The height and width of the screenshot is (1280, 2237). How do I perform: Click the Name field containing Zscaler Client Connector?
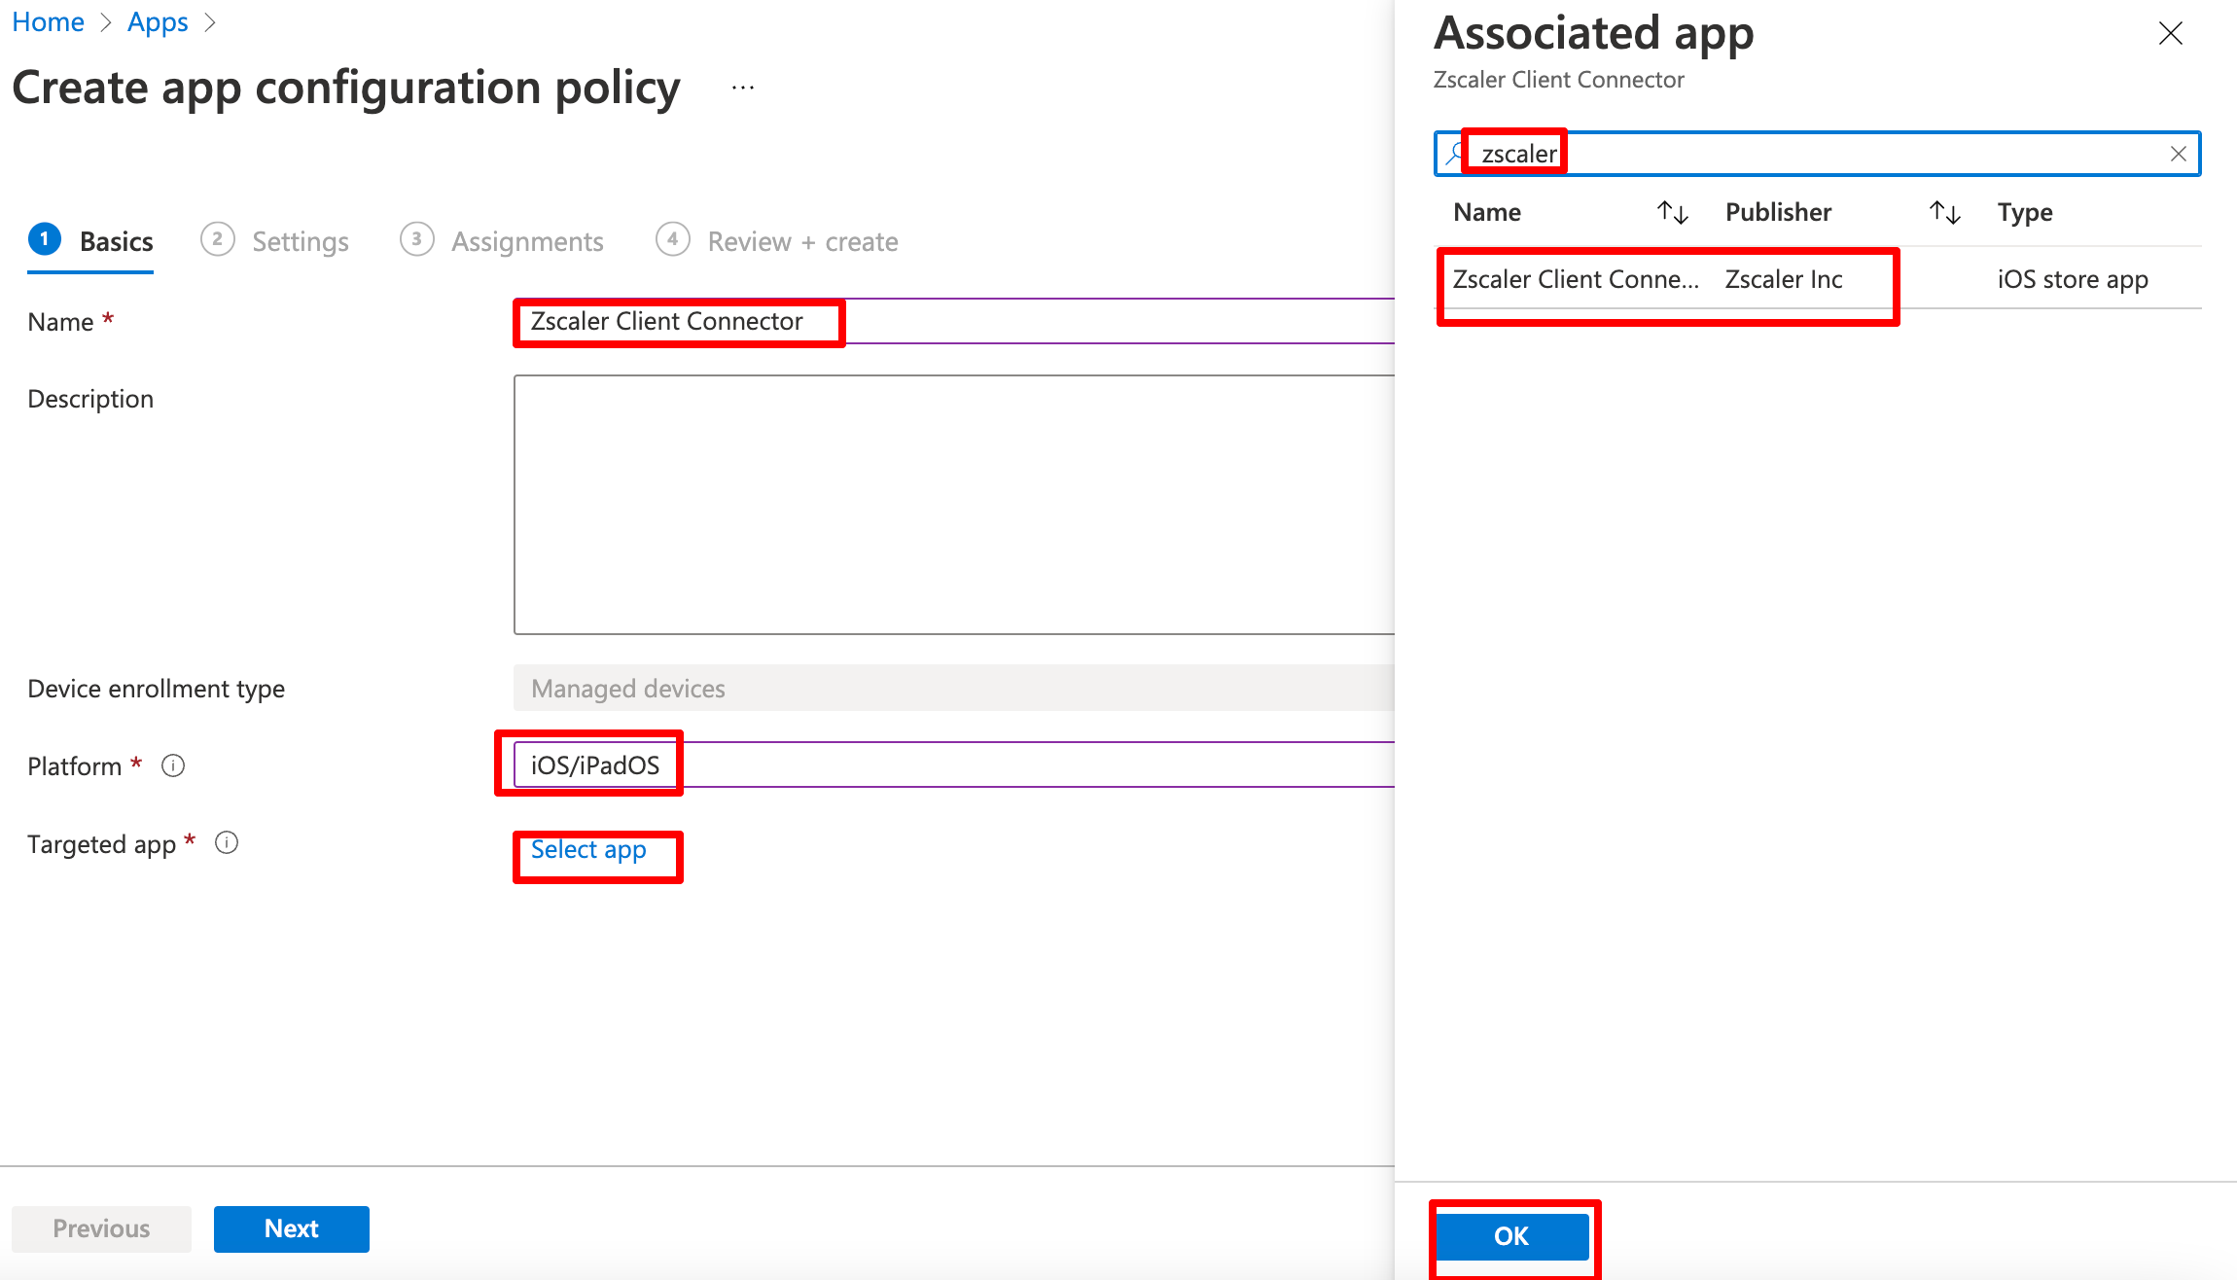[678, 321]
